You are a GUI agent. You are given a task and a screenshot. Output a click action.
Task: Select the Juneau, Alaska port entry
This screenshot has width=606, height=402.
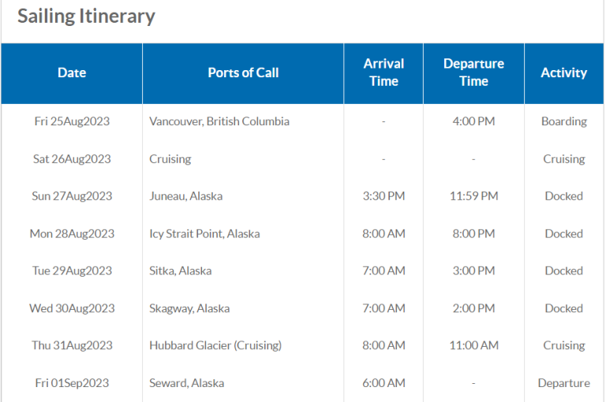click(186, 196)
